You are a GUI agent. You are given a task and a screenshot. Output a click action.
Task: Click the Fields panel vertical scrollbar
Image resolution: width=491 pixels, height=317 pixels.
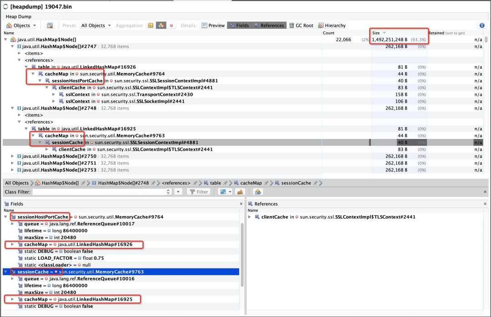242,255
